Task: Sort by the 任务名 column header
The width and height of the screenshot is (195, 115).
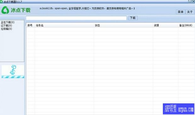Action: click(40, 25)
